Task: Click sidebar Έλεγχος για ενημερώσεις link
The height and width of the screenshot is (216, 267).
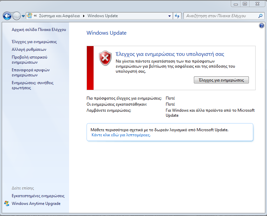Action: point(34,42)
